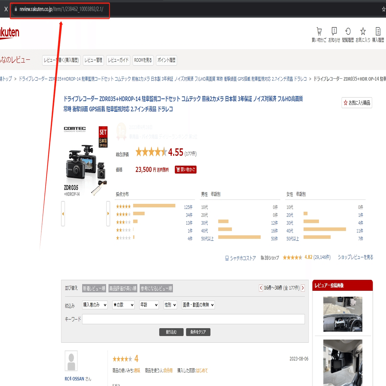Expand the 画像・動画の有無 dropdown

[198, 305]
